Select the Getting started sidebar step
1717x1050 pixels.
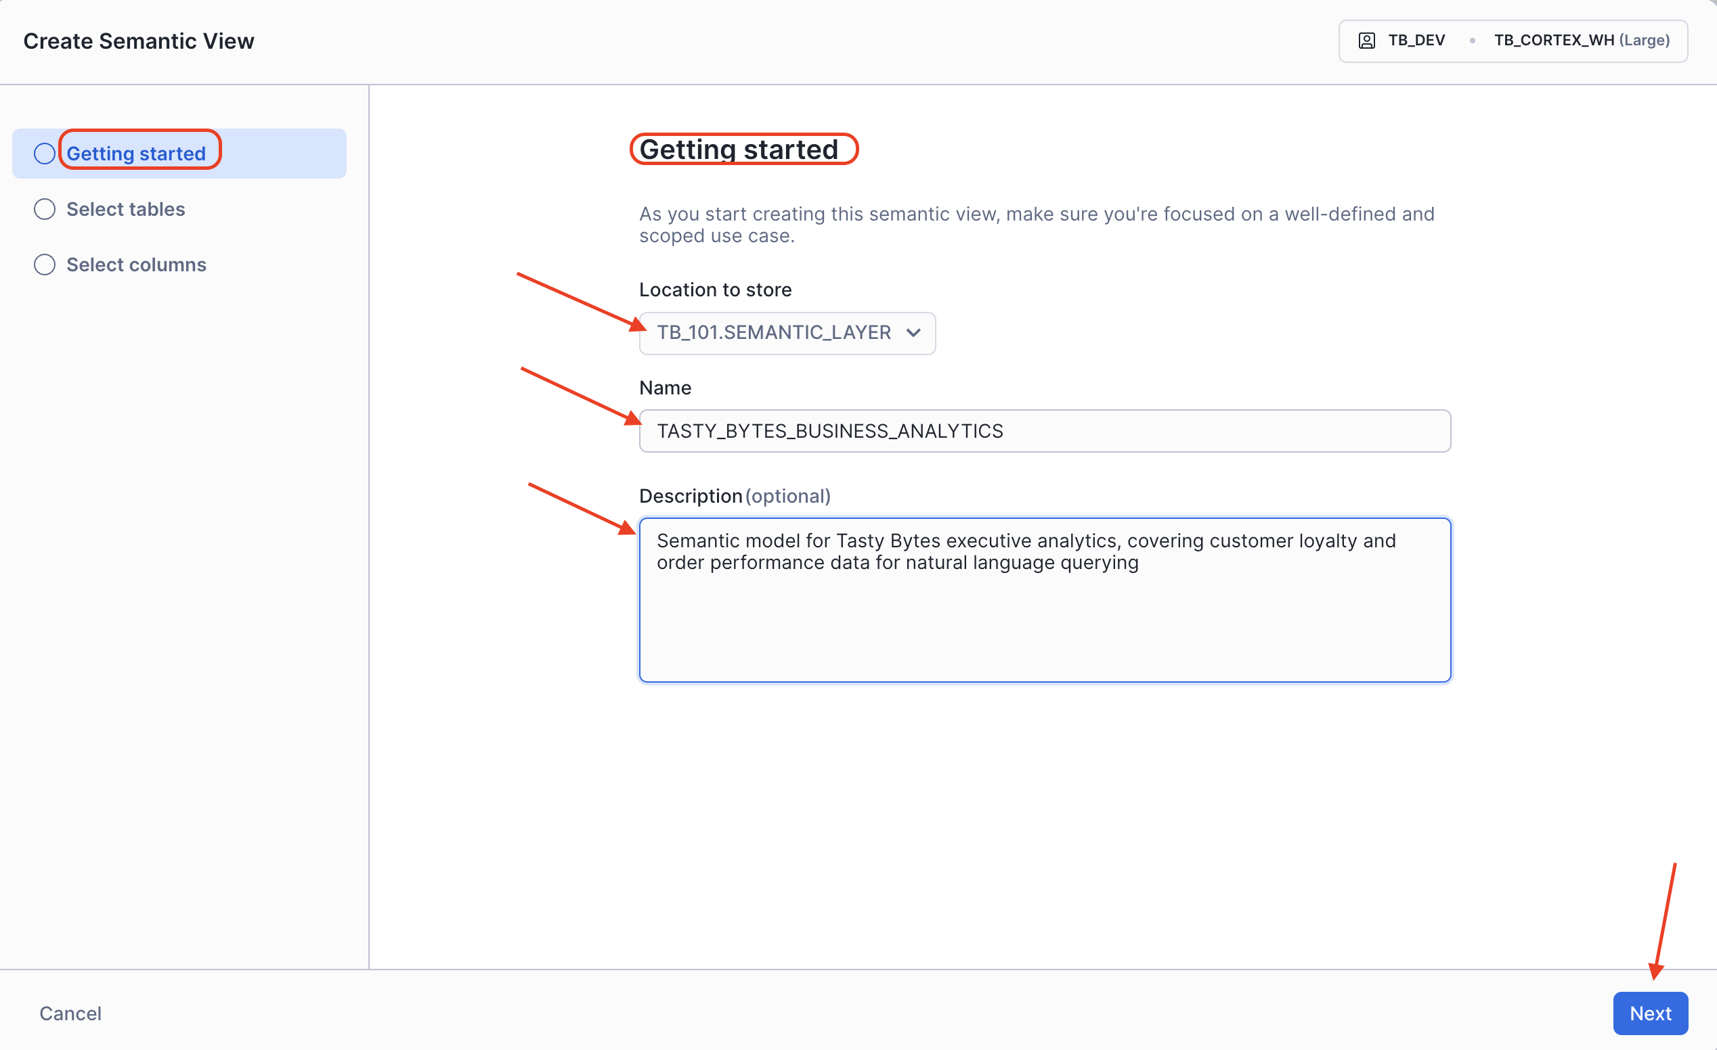pos(136,153)
